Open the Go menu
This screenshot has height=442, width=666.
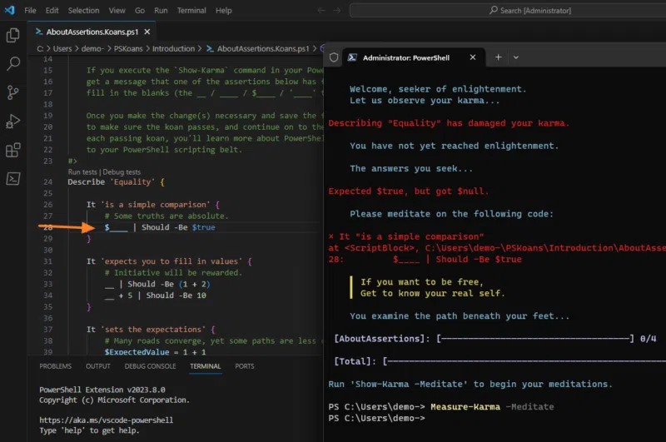tap(140, 10)
